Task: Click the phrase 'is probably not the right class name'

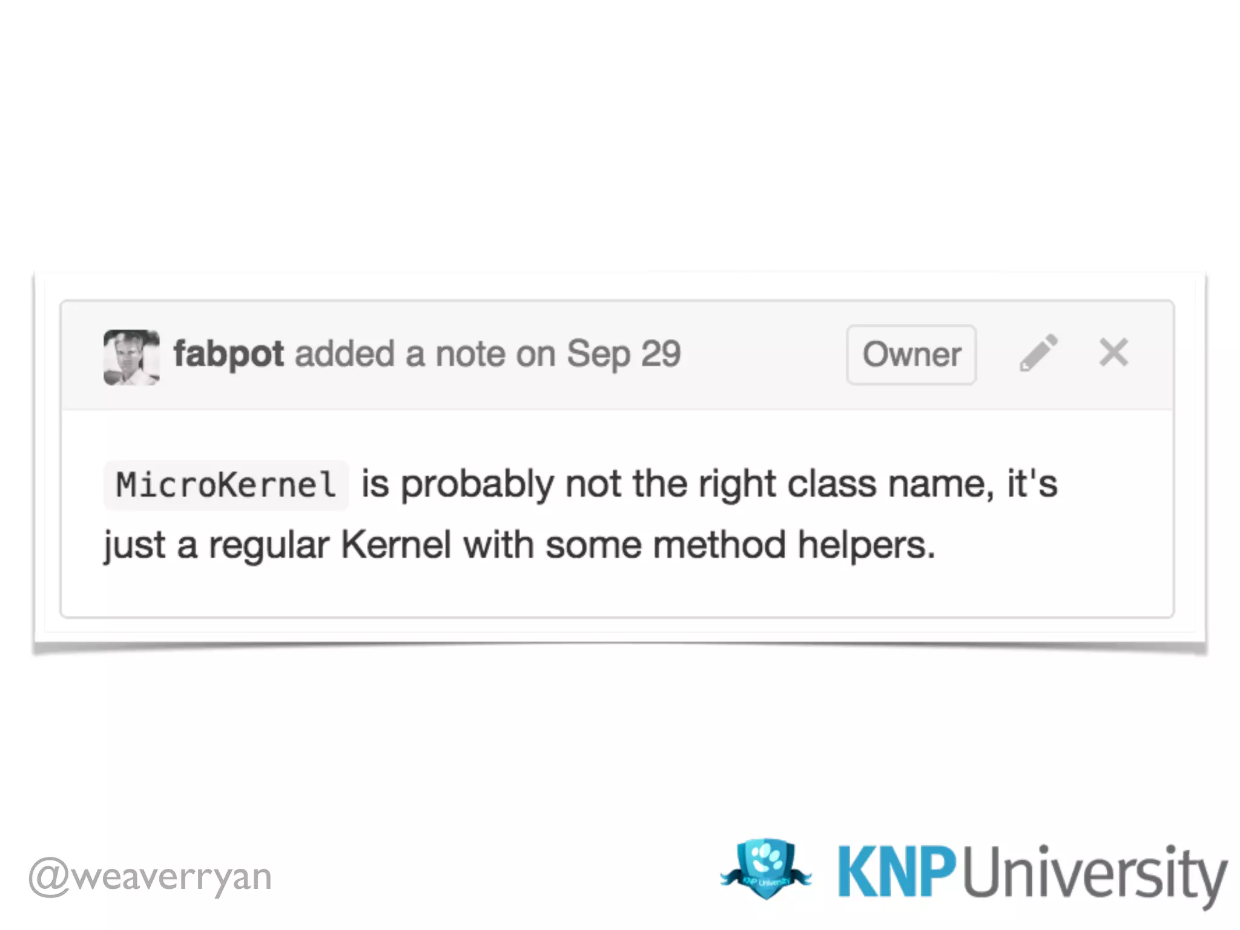Action: tap(678, 484)
